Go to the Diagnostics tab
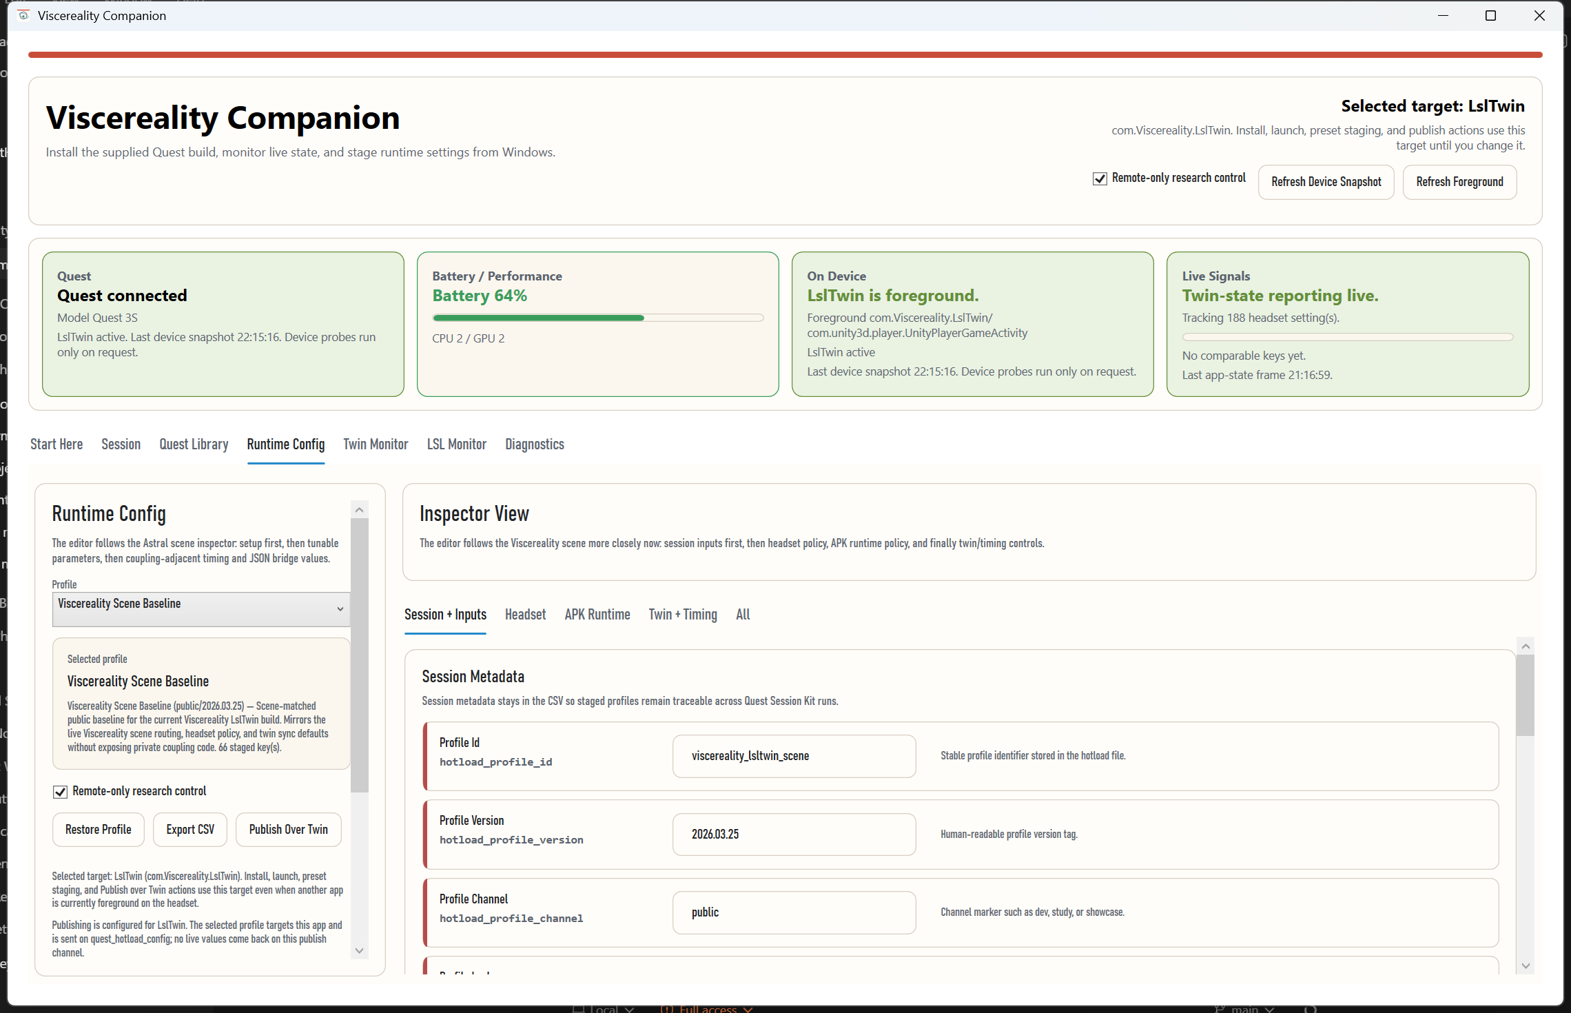The image size is (1571, 1013). pos(535,444)
